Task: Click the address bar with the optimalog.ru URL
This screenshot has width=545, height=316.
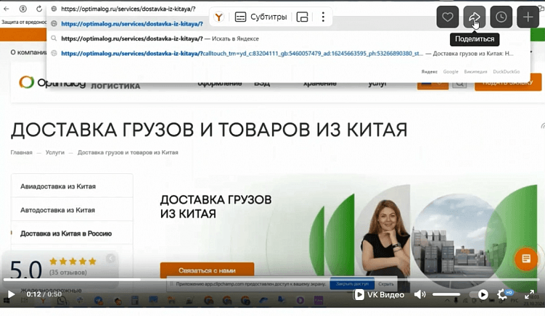Action: pos(128,9)
